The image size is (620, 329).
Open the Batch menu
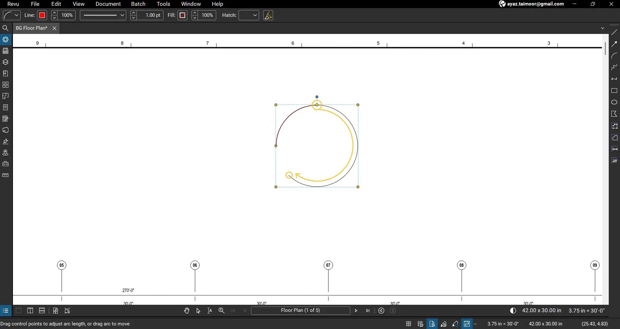click(x=138, y=4)
